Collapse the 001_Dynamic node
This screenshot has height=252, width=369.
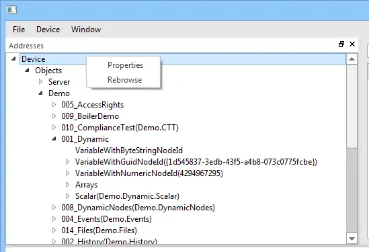click(54, 139)
